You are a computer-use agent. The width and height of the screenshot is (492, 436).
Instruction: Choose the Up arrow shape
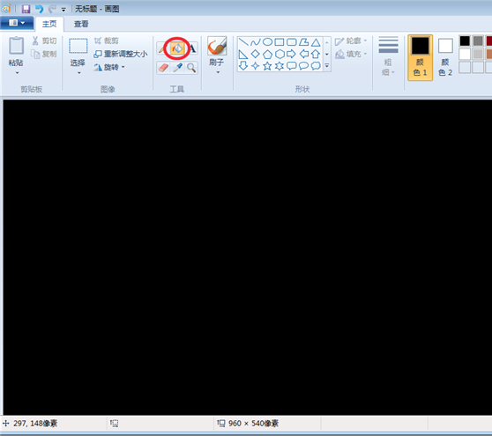[x=316, y=55]
